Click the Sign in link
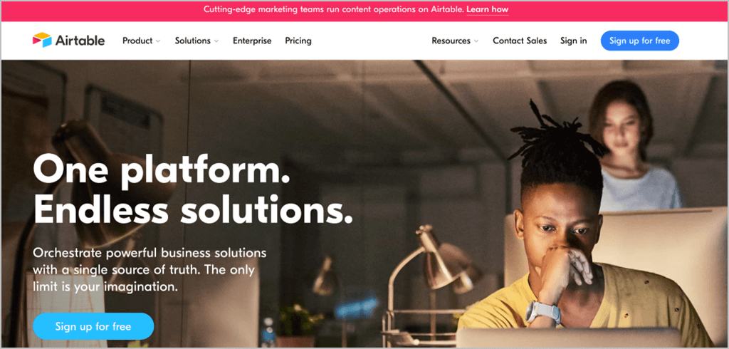 [x=573, y=41]
